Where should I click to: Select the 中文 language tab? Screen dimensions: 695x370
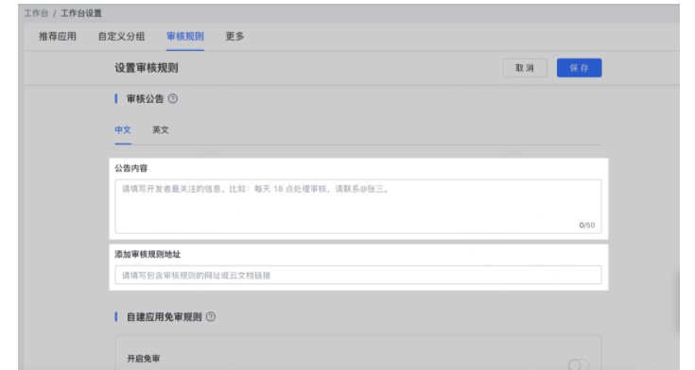tap(123, 130)
